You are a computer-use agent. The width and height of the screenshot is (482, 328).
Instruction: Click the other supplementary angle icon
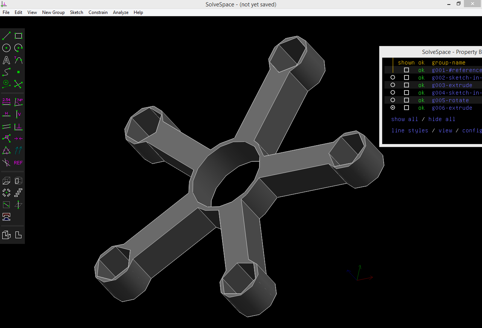(x=6, y=162)
